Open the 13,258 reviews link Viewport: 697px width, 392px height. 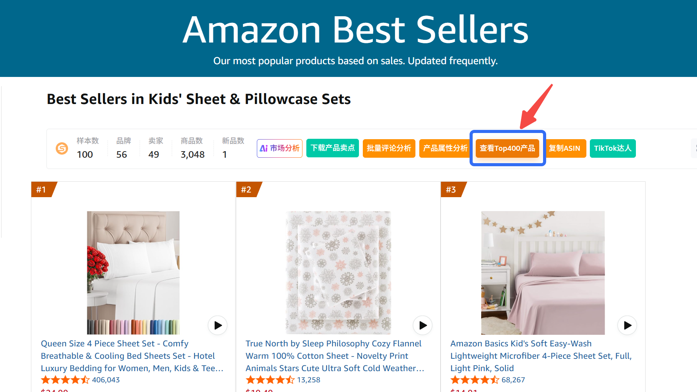point(309,380)
